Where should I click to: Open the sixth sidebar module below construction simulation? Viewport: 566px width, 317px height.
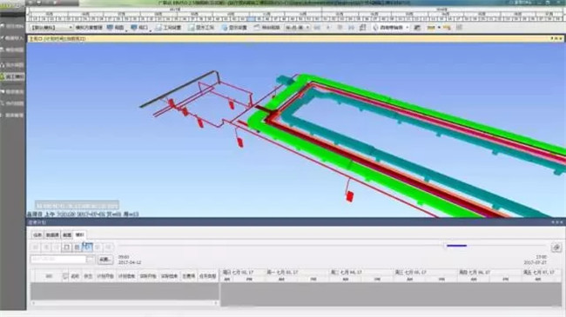pos(12,92)
